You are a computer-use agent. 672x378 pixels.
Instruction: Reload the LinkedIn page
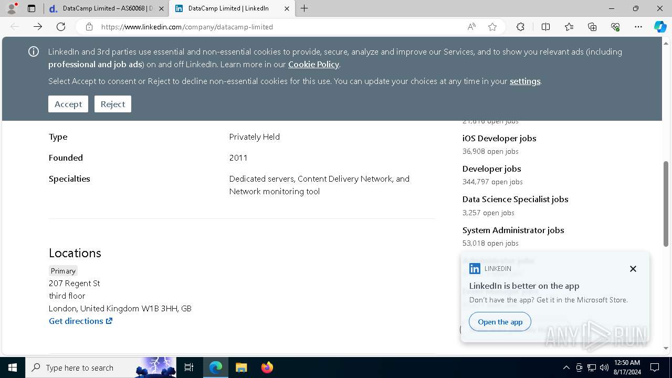pyautogui.click(x=61, y=27)
